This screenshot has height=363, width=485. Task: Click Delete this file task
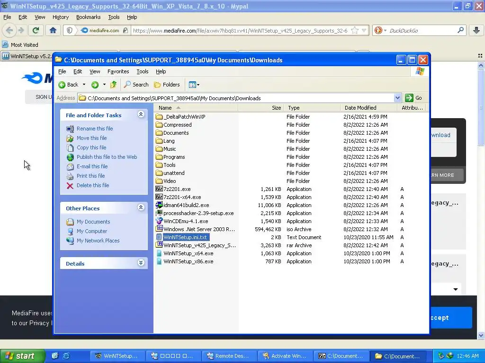[x=93, y=185]
